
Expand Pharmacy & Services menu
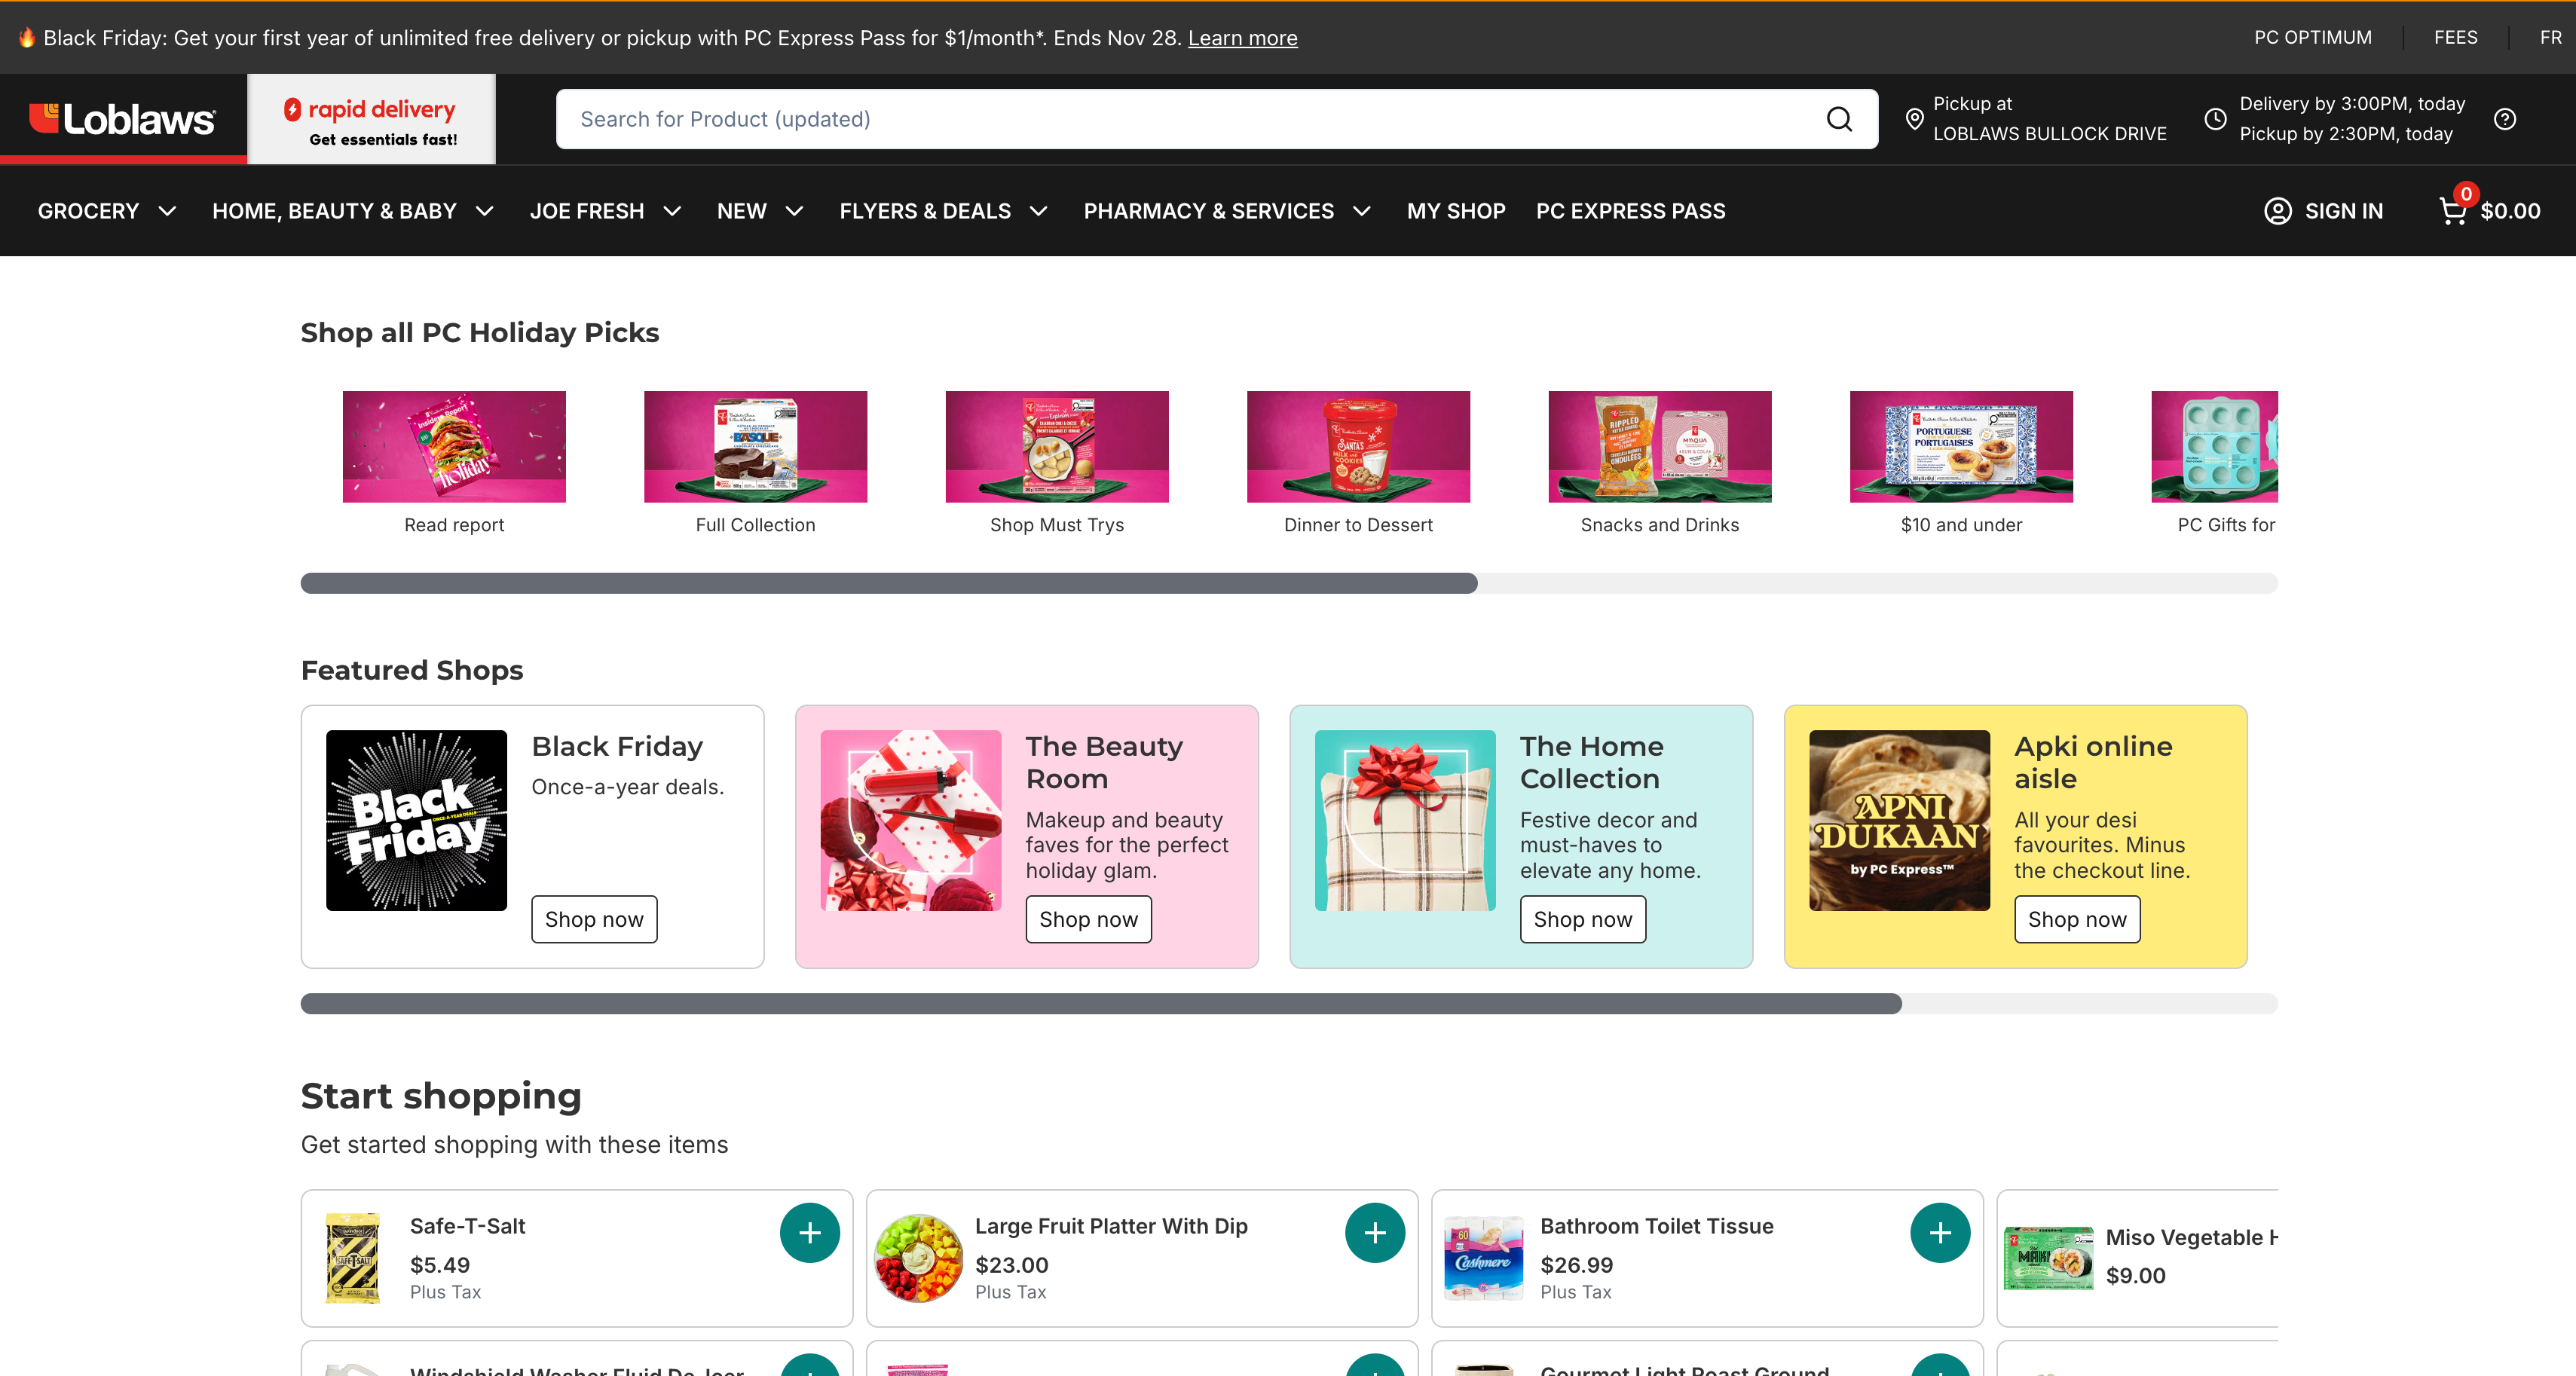pyautogui.click(x=1228, y=211)
